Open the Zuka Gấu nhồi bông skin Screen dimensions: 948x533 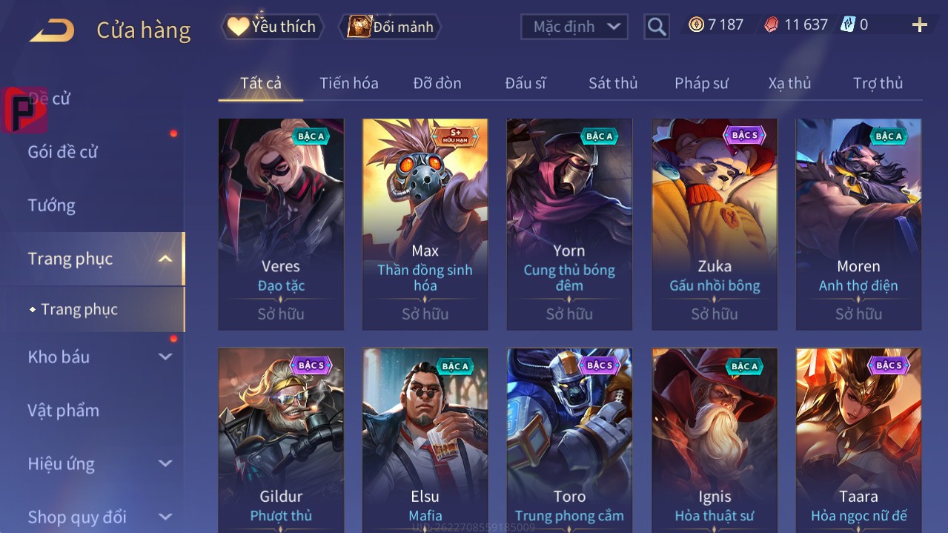coord(715,225)
